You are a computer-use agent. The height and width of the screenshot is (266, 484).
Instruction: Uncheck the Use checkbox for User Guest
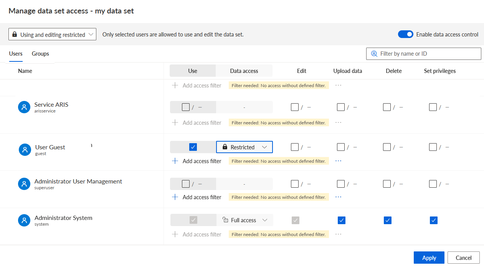click(193, 147)
